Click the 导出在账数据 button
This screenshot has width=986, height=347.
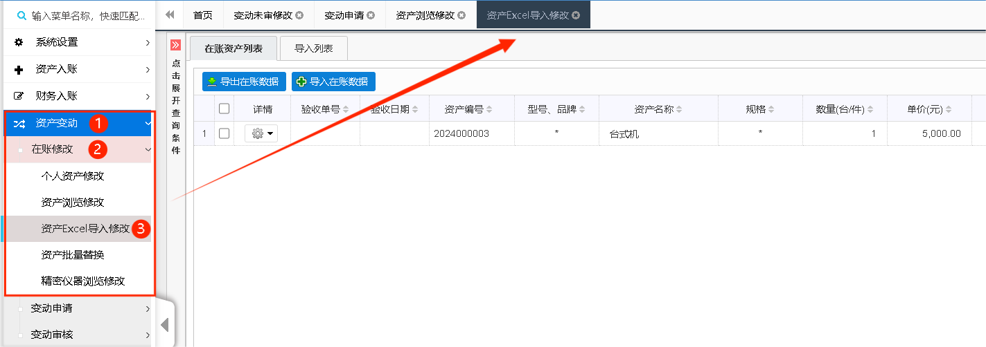(244, 82)
